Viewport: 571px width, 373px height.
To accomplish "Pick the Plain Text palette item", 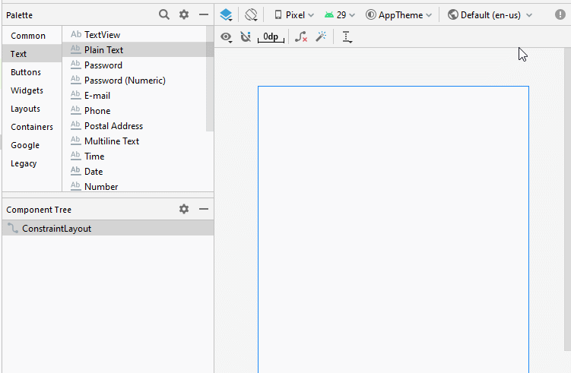I will coord(134,50).
